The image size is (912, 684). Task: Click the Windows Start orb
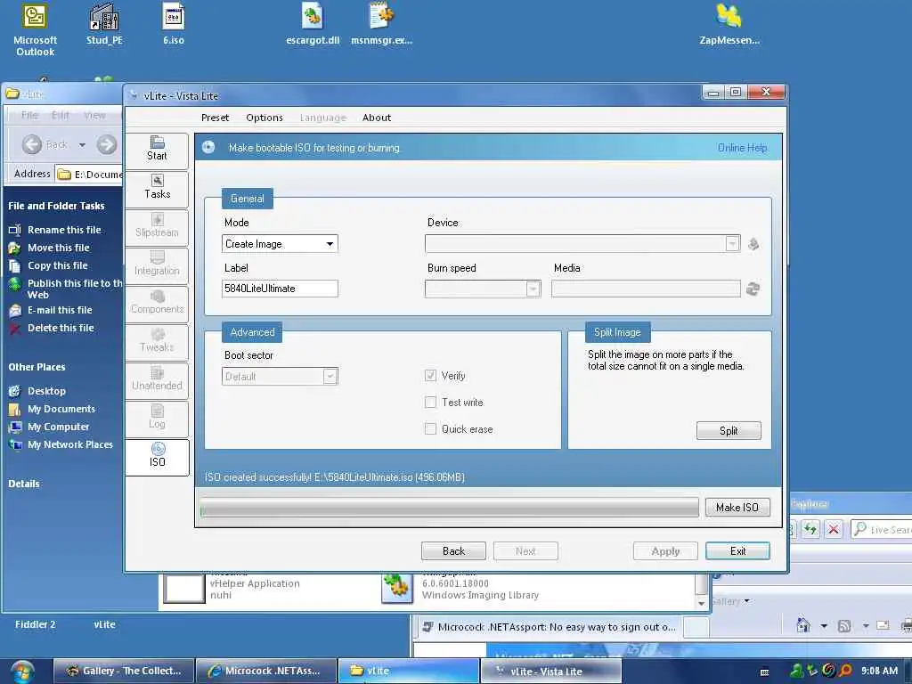[21, 672]
